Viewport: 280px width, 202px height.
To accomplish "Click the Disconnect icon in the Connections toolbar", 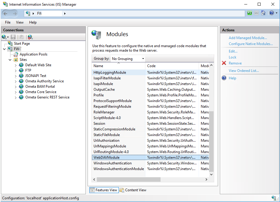I will [29, 37].
